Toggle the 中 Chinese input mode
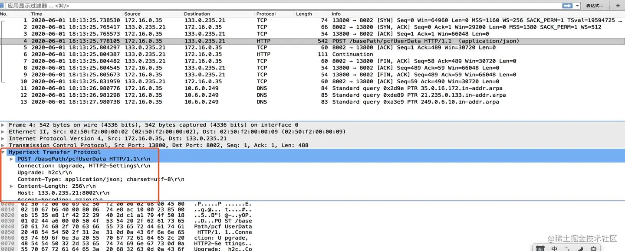Screen dimensions: 625x251 [x=554, y=248]
